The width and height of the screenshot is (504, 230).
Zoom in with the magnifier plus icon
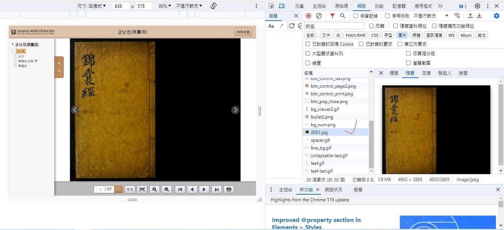pyautogui.click(x=155, y=190)
